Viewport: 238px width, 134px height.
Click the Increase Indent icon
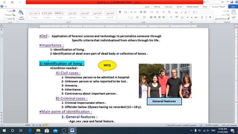click(141, 12)
